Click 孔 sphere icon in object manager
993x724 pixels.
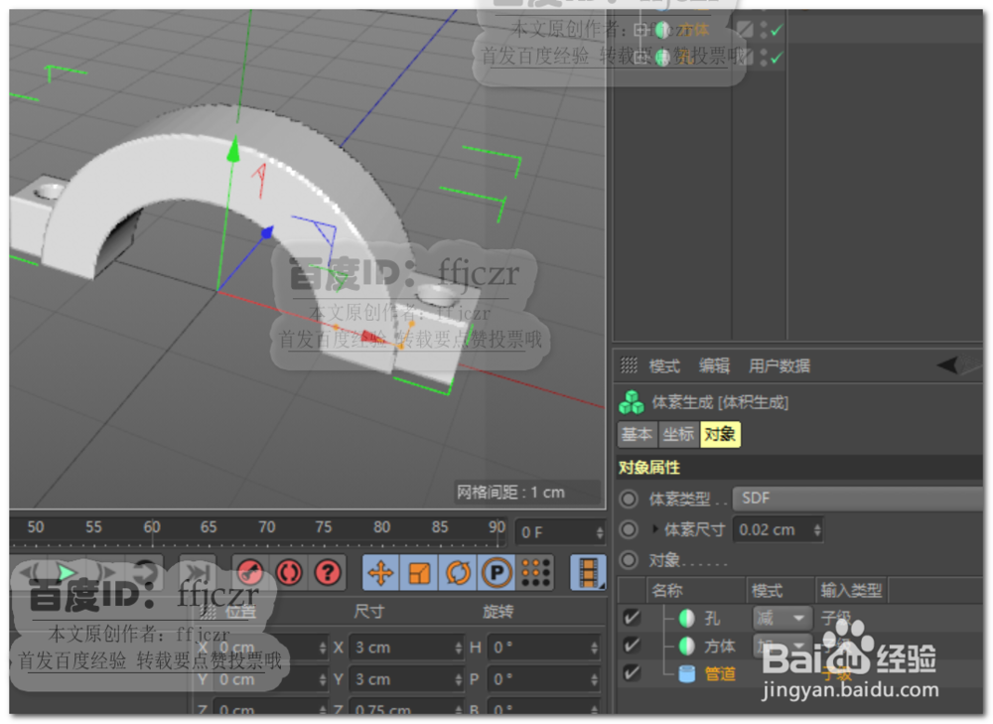pyautogui.click(x=662, y=58)
